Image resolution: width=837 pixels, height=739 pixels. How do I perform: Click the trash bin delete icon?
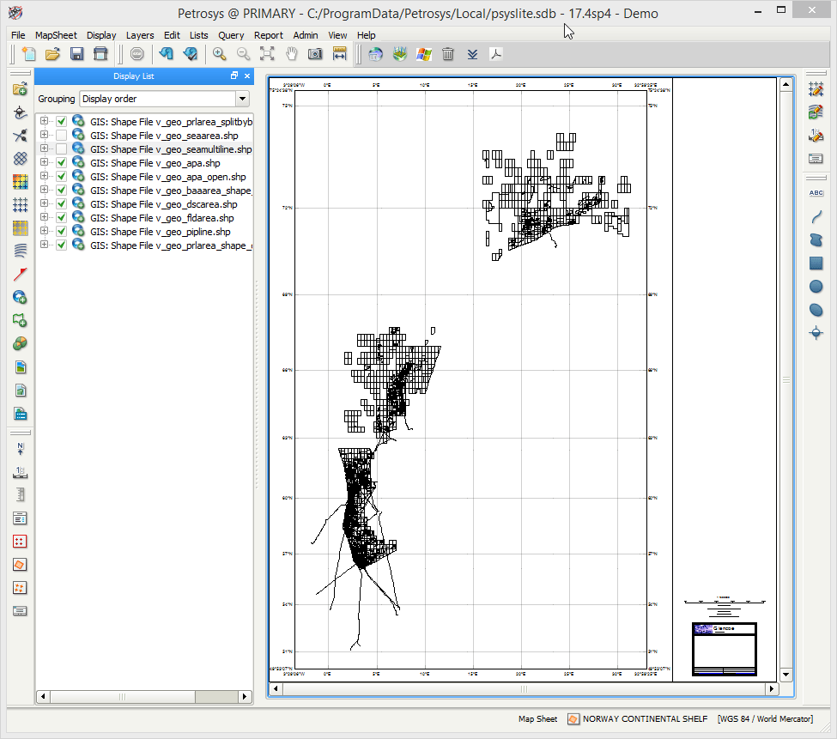click(x=447, y=54)
